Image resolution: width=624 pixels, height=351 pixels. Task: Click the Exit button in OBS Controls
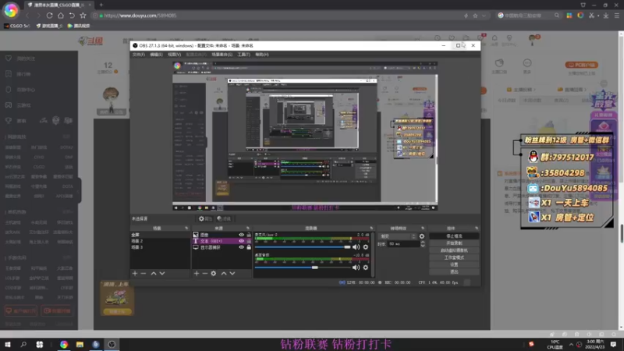coord(454,271)
